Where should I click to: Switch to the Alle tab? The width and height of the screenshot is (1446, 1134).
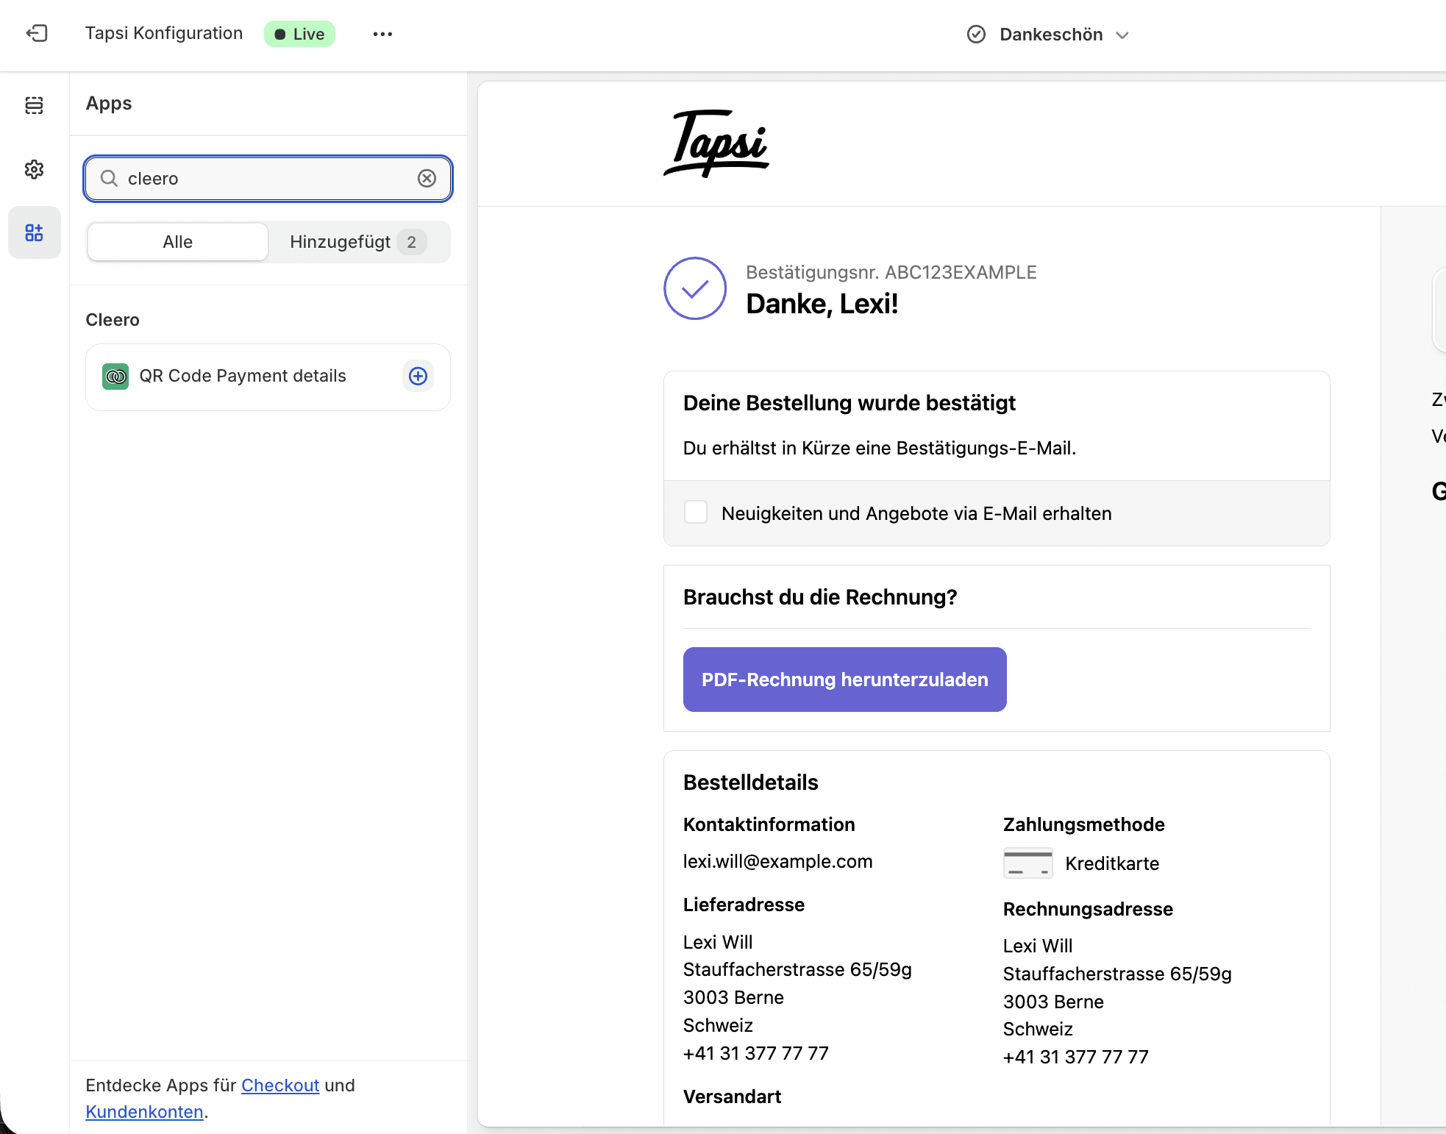(177, 242)
